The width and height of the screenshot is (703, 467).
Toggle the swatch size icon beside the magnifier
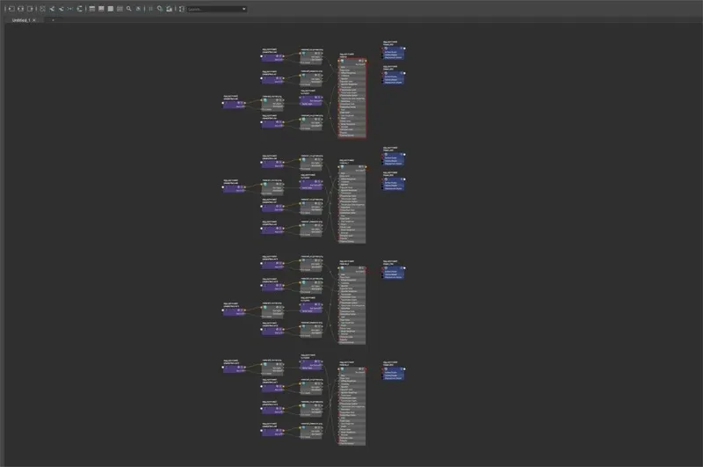click(x=138, y=9)
